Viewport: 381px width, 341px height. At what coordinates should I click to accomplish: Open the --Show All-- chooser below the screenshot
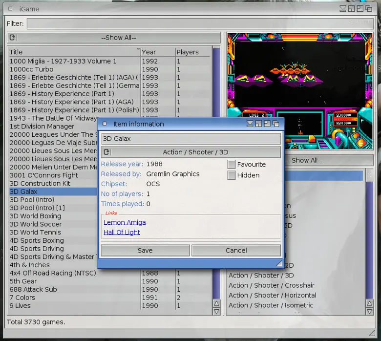click(x=329, y=160)
